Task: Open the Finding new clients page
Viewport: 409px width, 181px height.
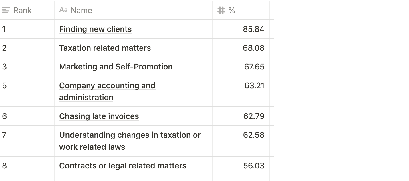Action: tap(95, 29)
